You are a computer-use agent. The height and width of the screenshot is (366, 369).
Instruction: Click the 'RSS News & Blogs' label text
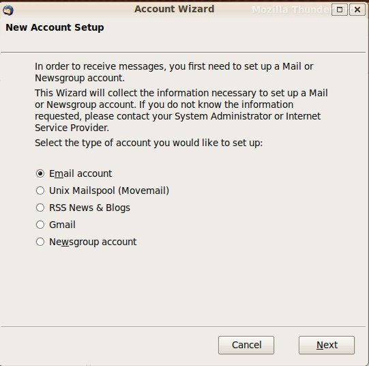point(89,208)
